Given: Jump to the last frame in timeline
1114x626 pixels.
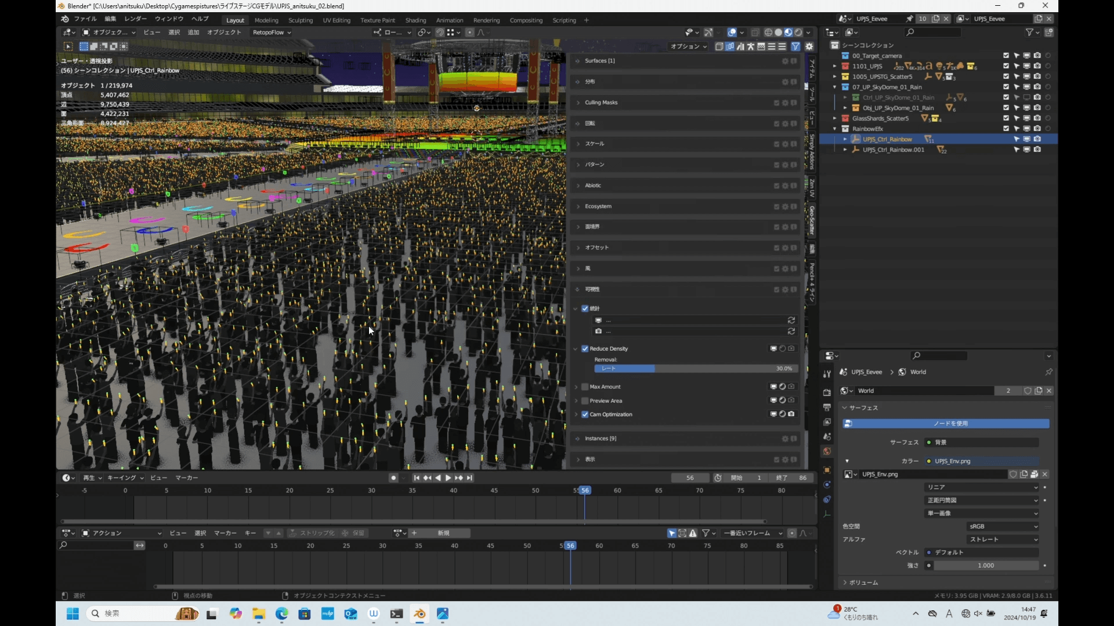Looking at the screenshot, I should [x=469, y=478].
